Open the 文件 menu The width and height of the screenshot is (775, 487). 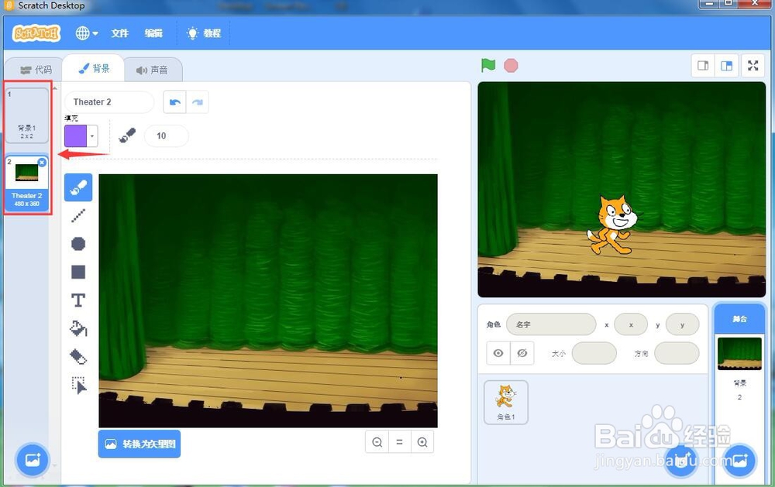(x=119, y=33)
